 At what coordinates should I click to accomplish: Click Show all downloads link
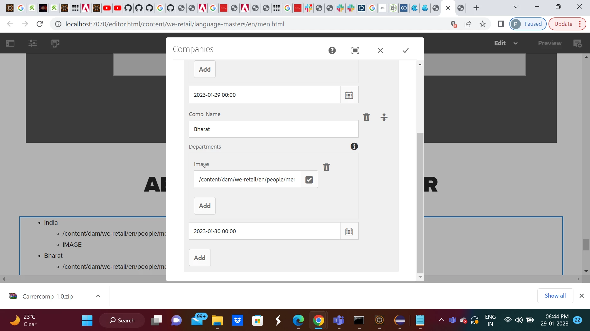point(555,296)
